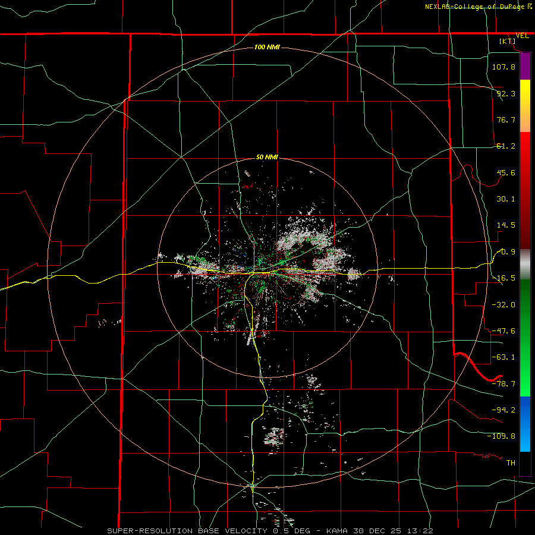Click the 61.2 velocity scale value
535x535 pixels.
[506, 146]
